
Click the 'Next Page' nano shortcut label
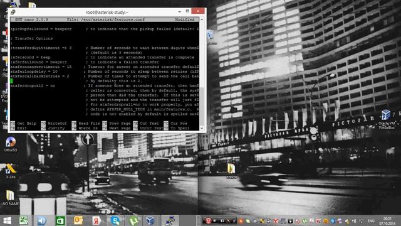point(120,128)
